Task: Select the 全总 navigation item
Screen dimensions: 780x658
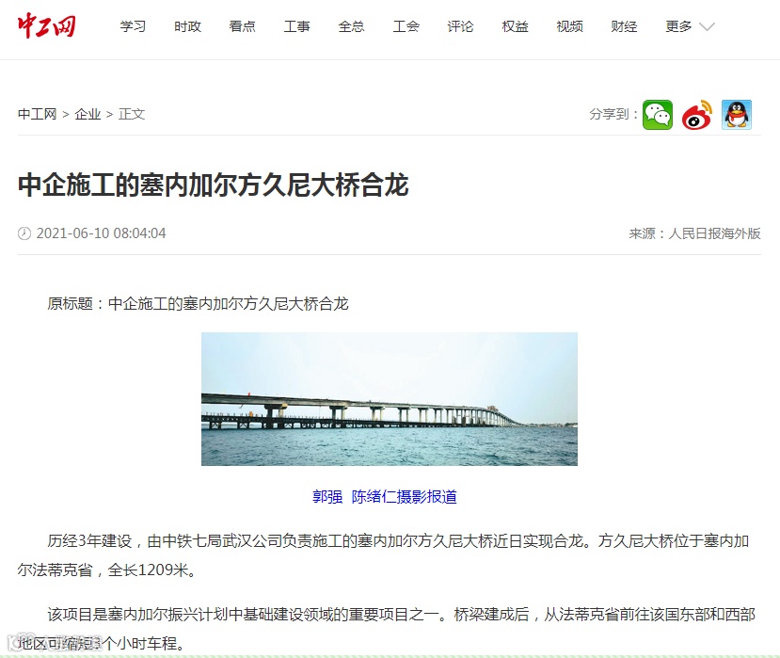Action: (351, 26)
